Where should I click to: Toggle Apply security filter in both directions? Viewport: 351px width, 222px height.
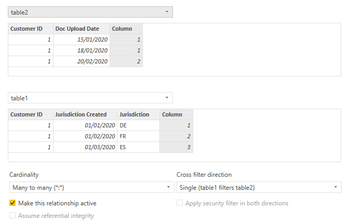[180, 203]
